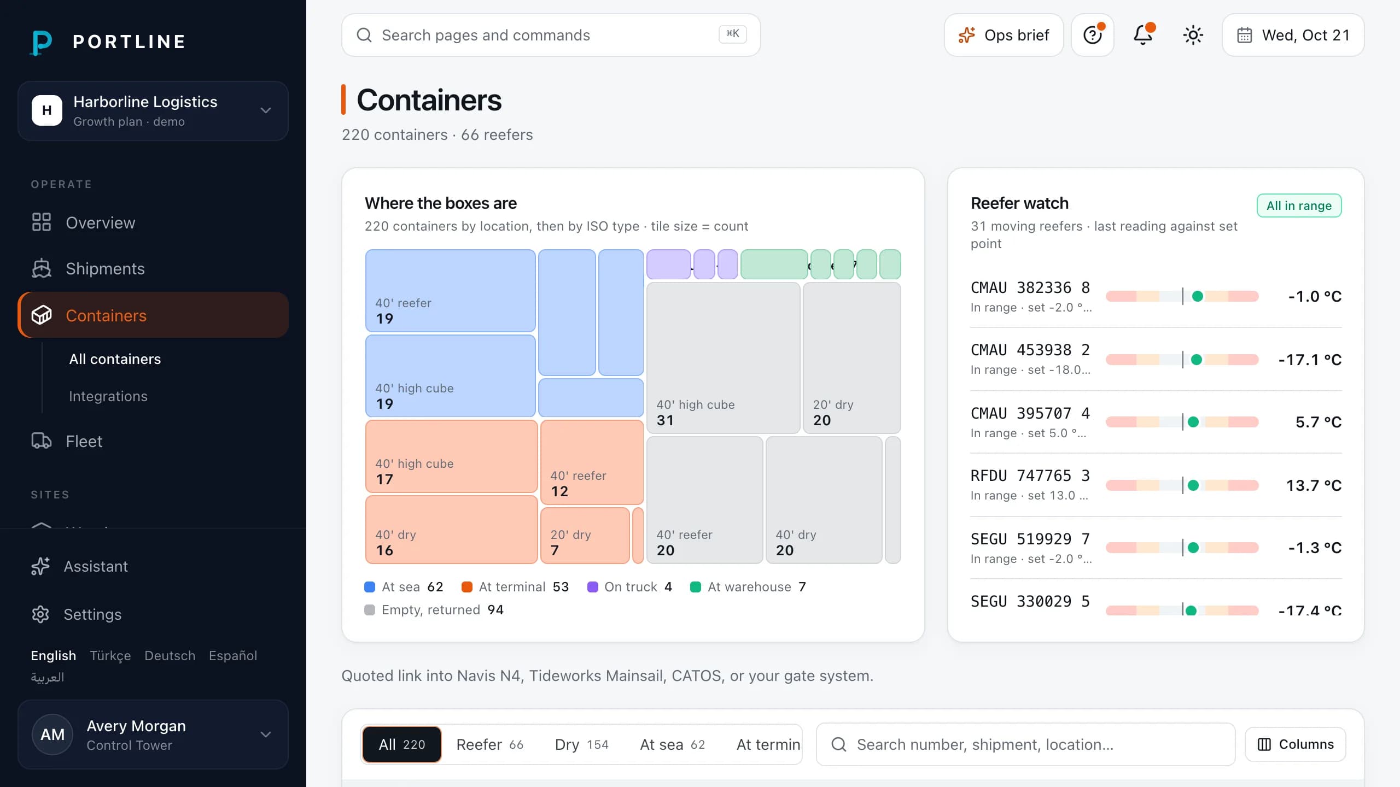Toggle the At sea legend swatch
Screen dimensions: 1400x787
coord(370,587)
